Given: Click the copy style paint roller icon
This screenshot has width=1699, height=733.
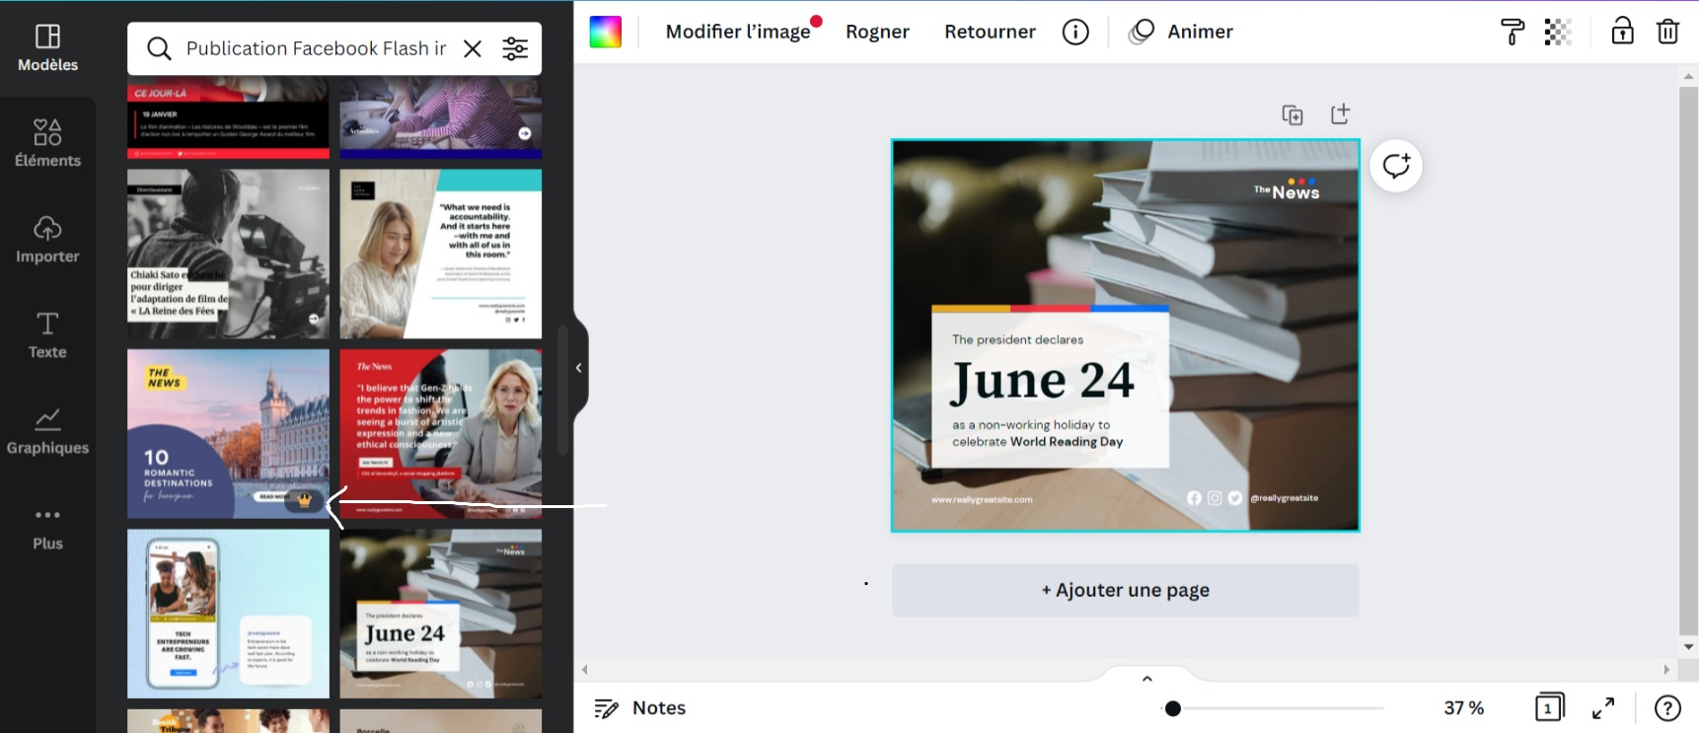Looking at the screenshot, I should 1512,32.
